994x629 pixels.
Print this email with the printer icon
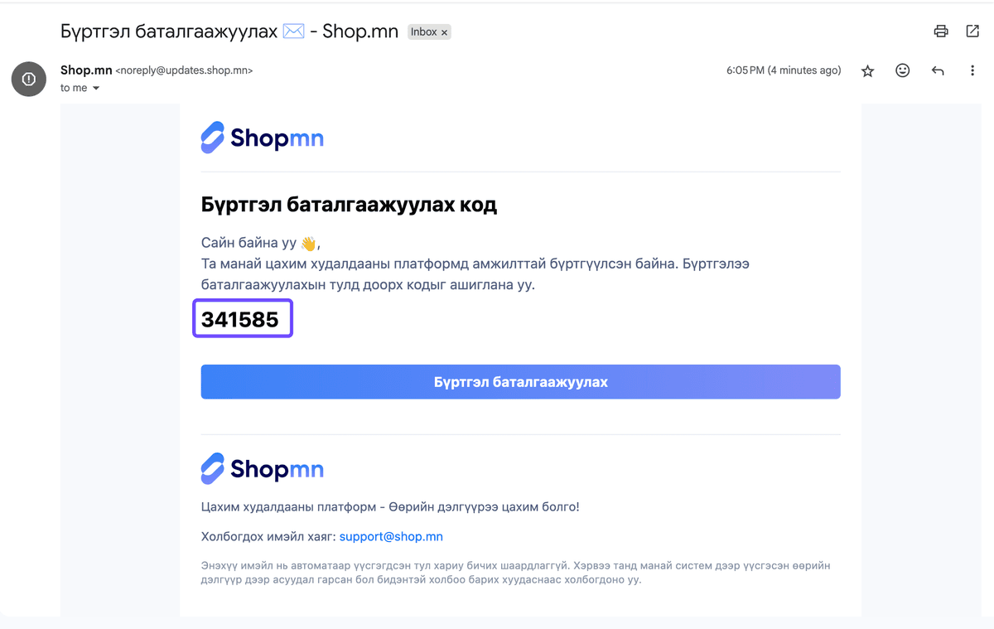click(x=941, y=31)
